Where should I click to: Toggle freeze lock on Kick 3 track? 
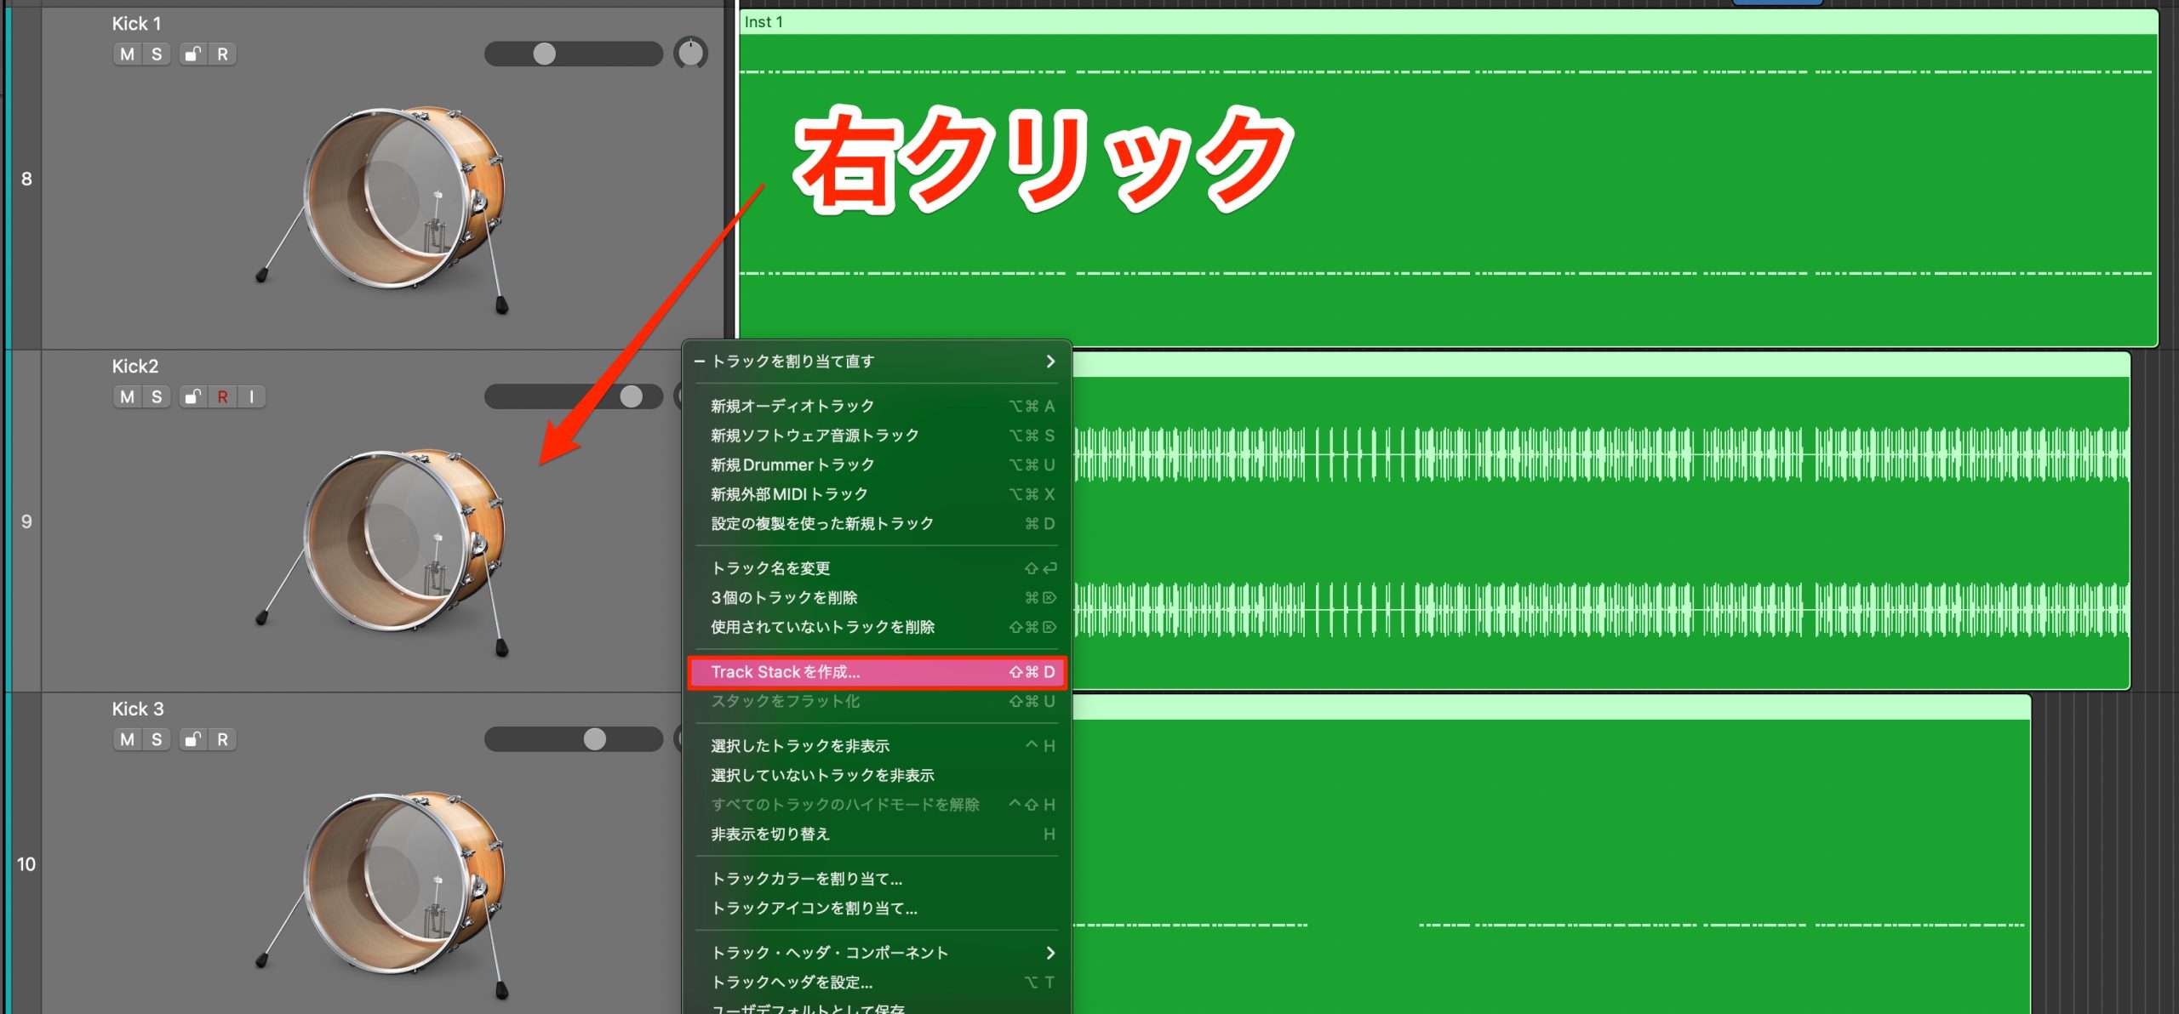click(193, 740)
